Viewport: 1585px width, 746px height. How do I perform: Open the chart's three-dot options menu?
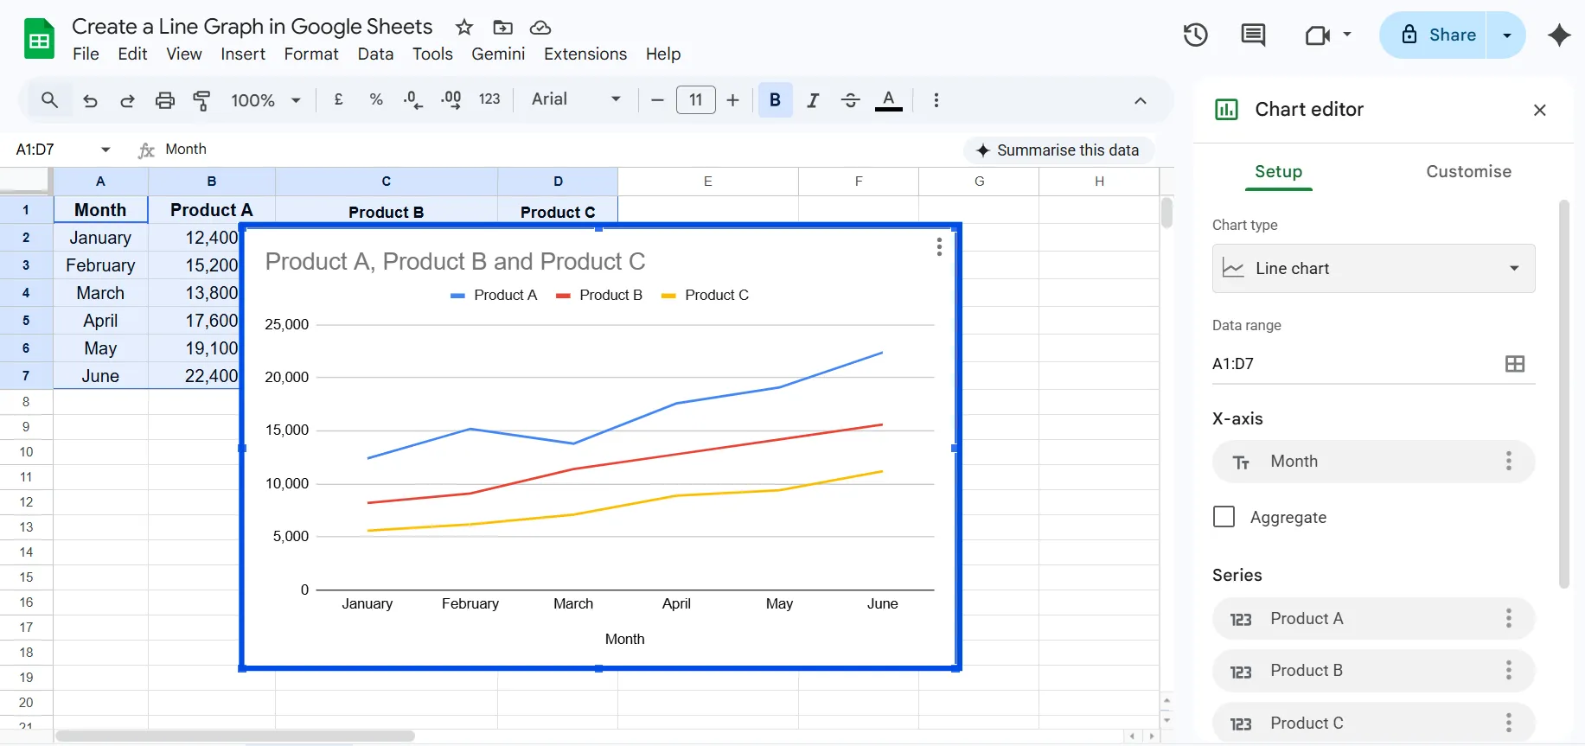pyautogui.click(x=939, y=247)
